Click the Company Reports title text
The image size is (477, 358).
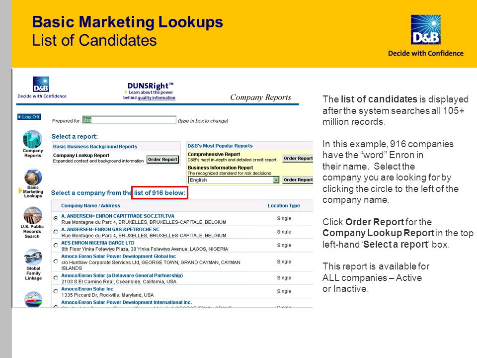(260, 97)
